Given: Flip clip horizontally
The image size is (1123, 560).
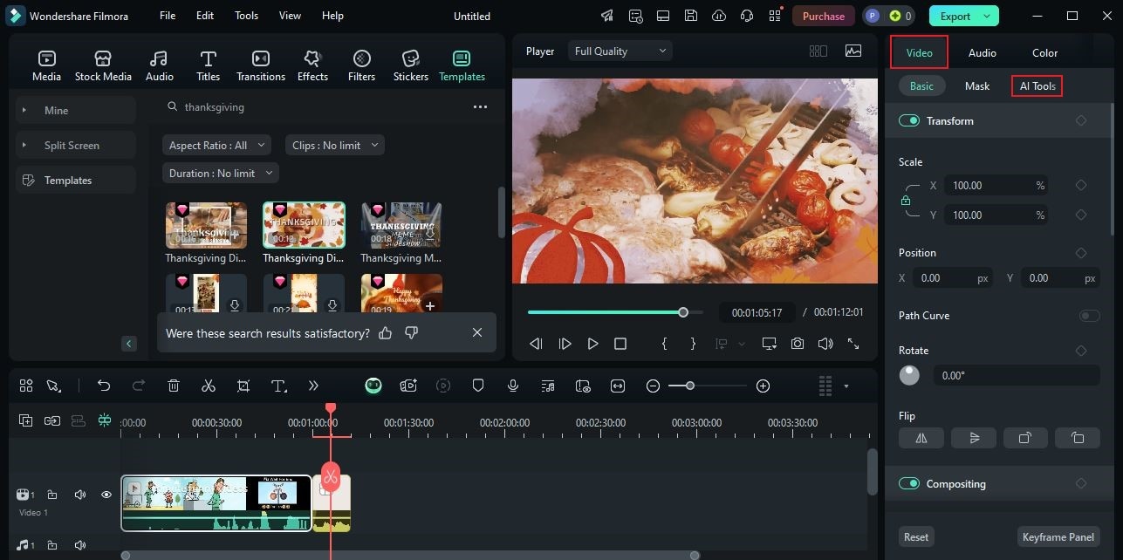Looking at the screenshot, I should pyautogui.click(x=921, y=438).
